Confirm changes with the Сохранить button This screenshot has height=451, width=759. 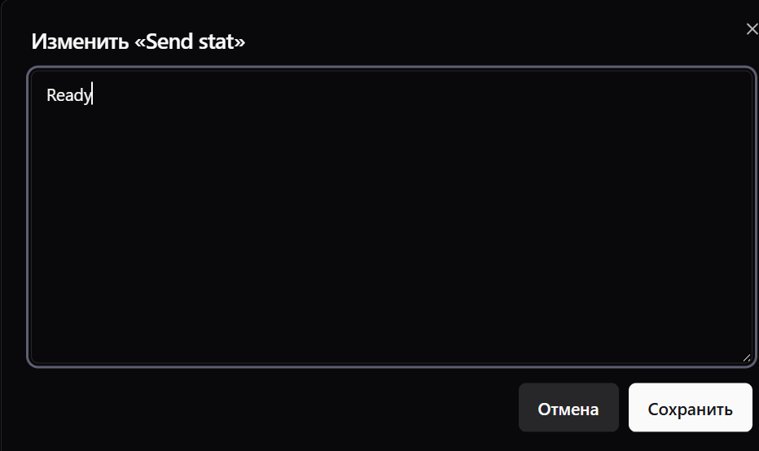(690, 408)
